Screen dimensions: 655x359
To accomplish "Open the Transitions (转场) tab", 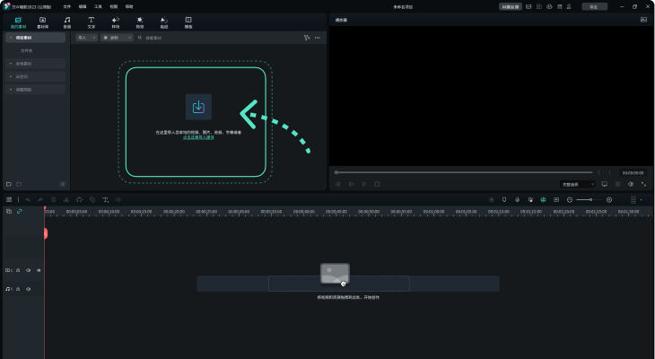I will (x=115, y=22).
